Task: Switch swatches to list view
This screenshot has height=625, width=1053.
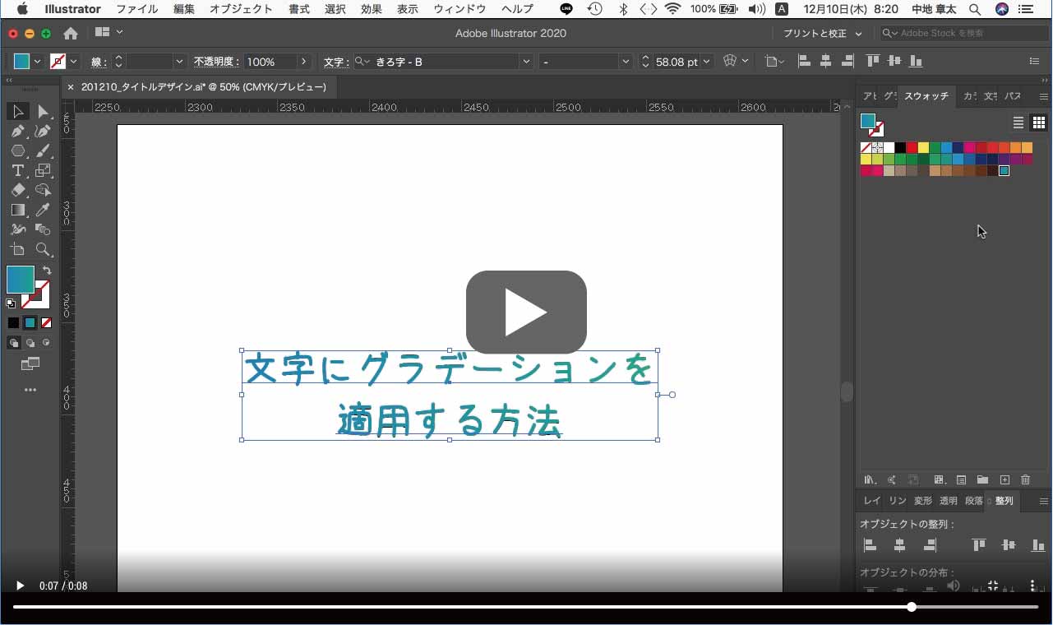Action: click(x=1018, y=123)
